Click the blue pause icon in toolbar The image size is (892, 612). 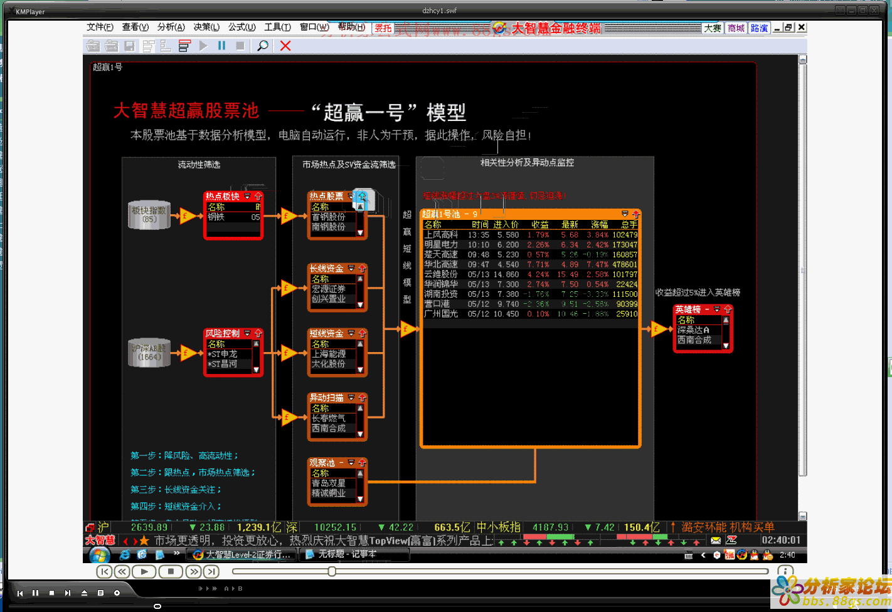coord(221,46)
